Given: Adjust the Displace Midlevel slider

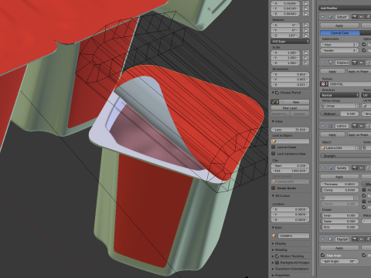Looking at the screenshot, I should point(339,114).
